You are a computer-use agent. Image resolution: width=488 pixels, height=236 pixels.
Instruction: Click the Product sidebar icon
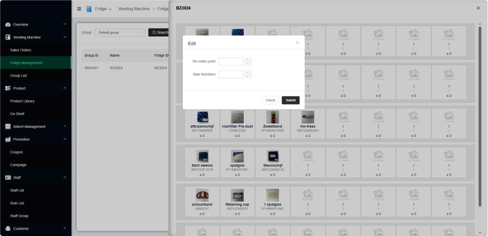[x=8, y=88]
